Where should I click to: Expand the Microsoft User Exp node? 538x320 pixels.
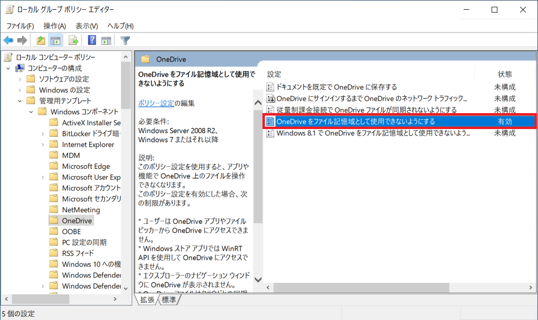[43, 177]
